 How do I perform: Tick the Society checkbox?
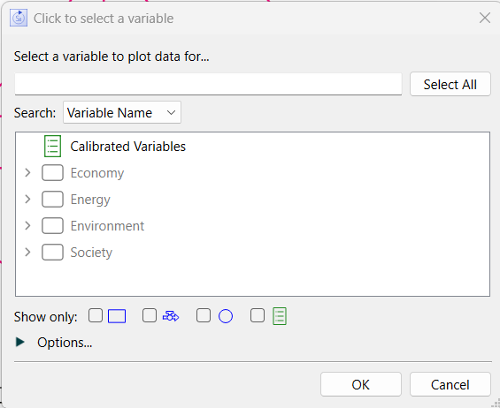tap(52, 252)
